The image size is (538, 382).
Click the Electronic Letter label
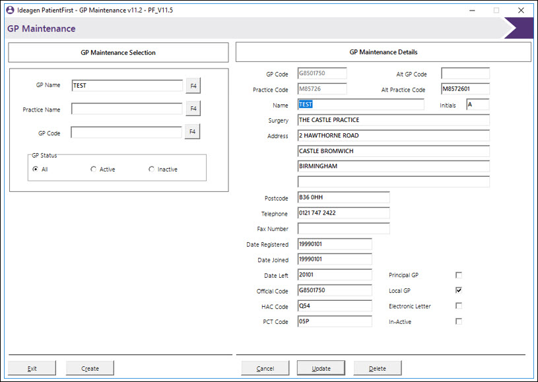pos(410,306)
